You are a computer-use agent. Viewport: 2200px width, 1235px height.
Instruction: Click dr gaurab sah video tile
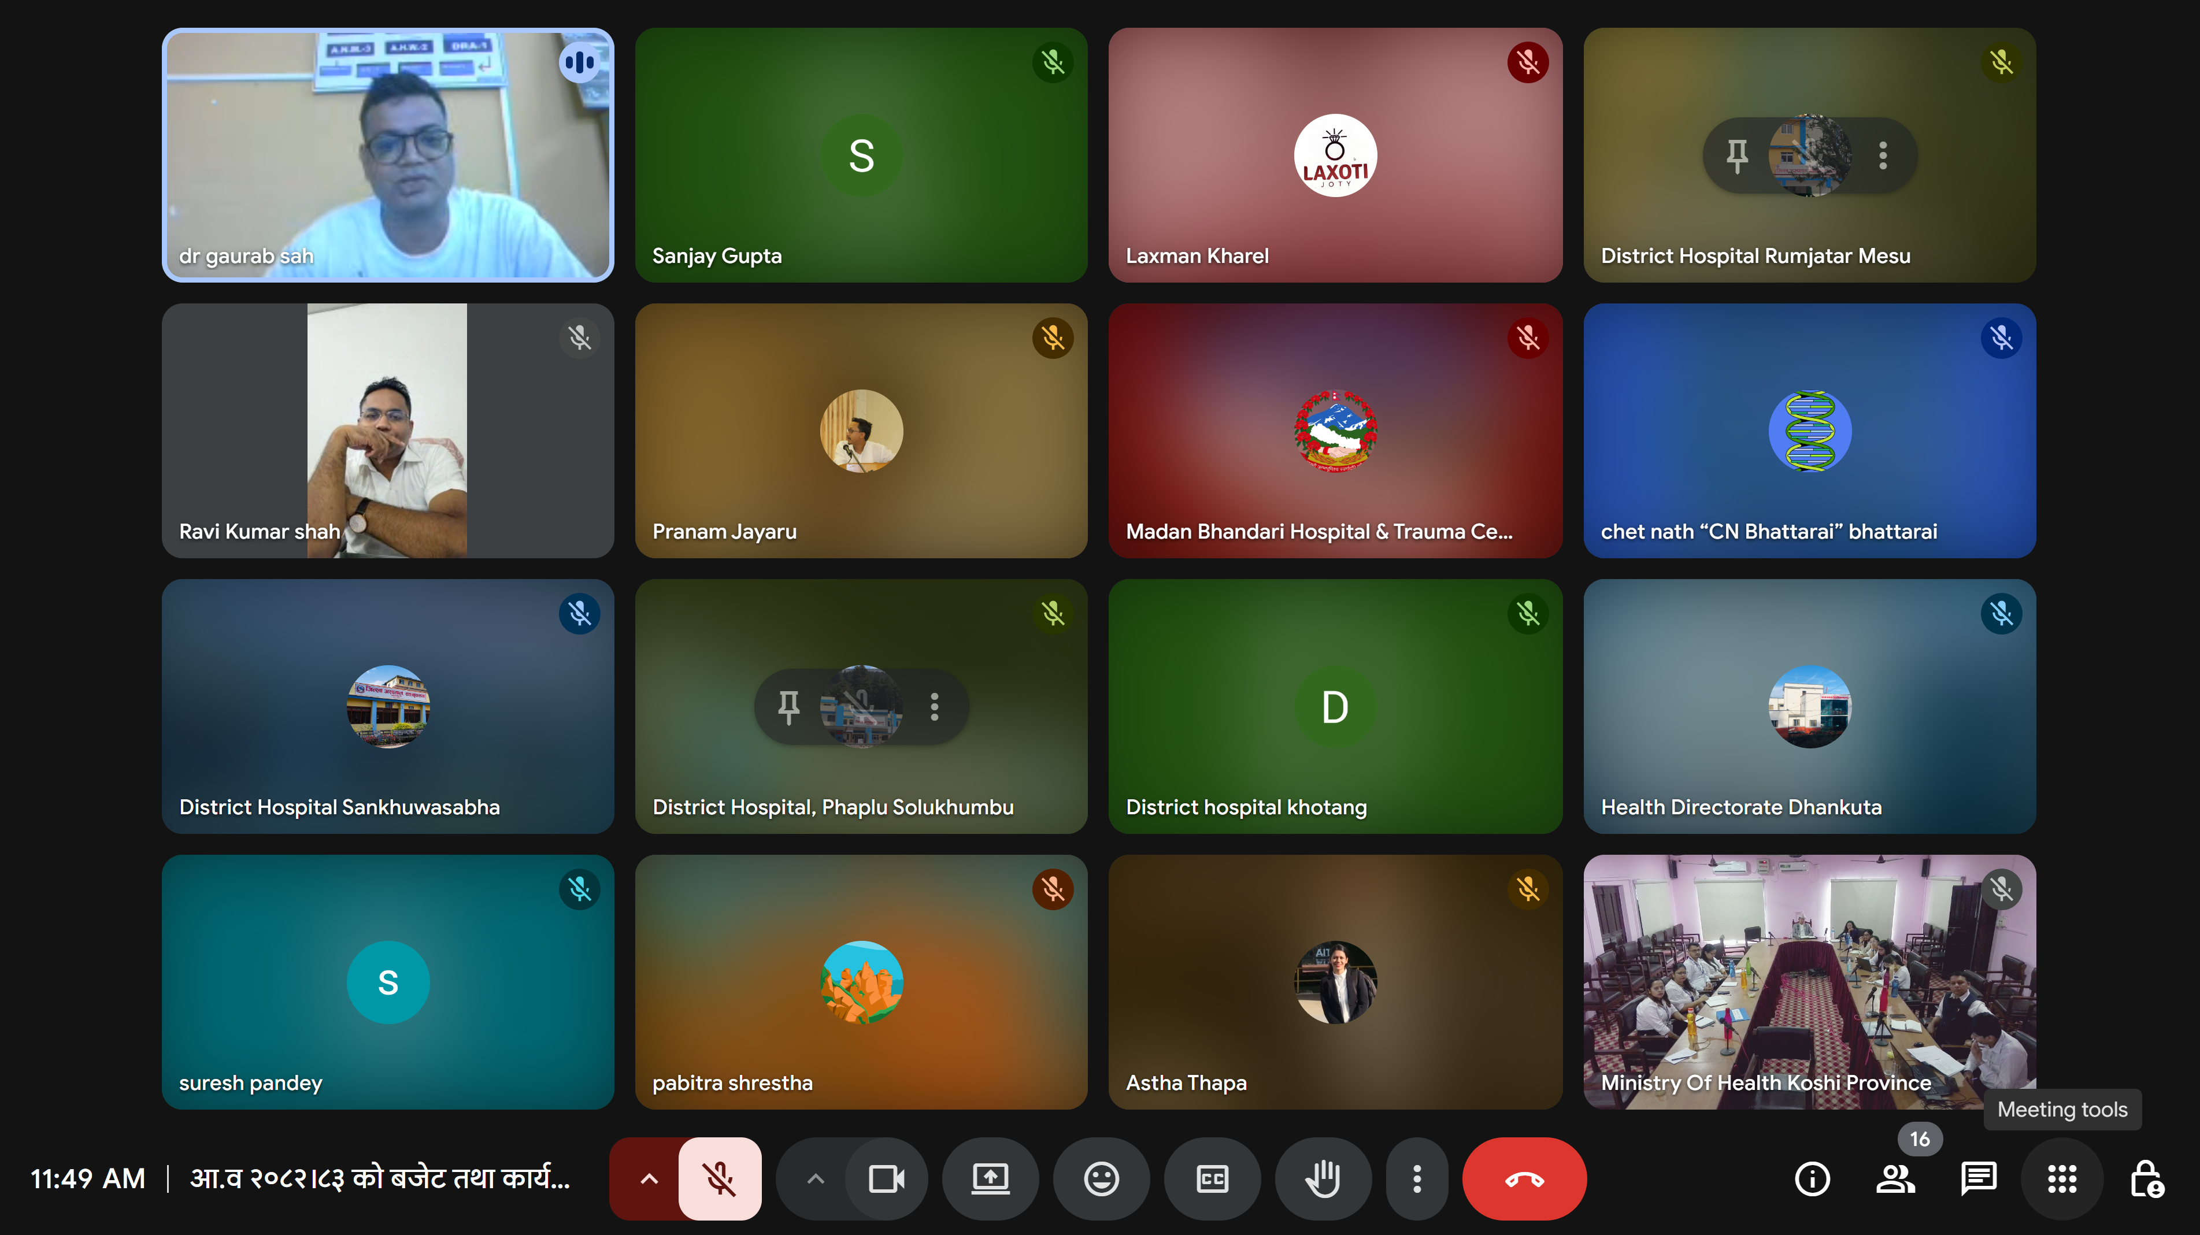pyautogui.click(x=387, y=155)
